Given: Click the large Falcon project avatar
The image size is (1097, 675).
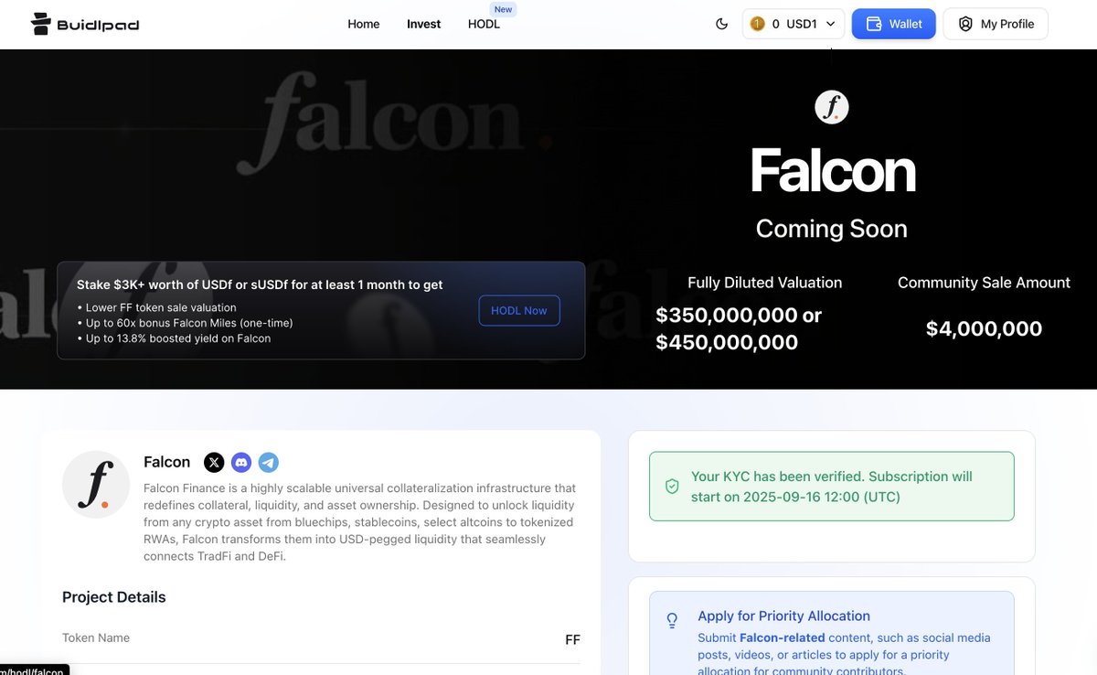Looking at the screenshot, I should pos(96,485).
